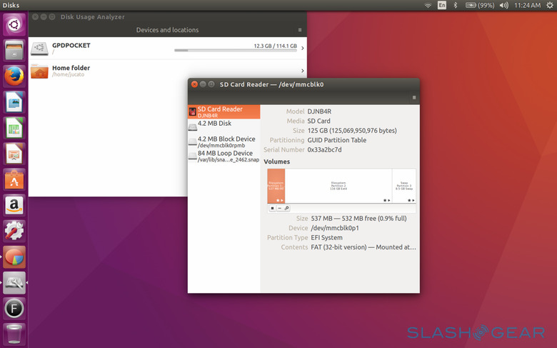Click the GPDPOCKET disk usage progress bar
This screenshot has height=348, width=557.
point(235,51)
